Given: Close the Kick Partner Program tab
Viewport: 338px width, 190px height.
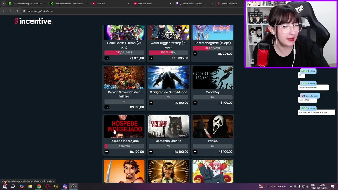Looking at the screenshot, I should point(45,4).
